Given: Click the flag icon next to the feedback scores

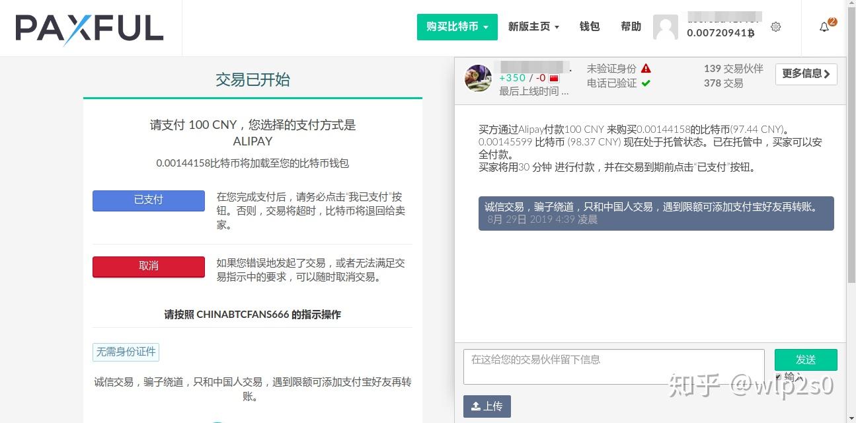Looking at the screenshot, I should coord(554,77).
